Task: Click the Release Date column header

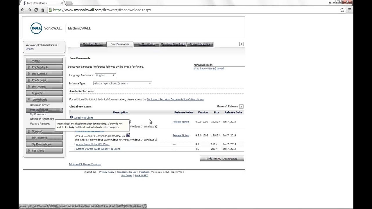Action: click(x=233, y=112)
